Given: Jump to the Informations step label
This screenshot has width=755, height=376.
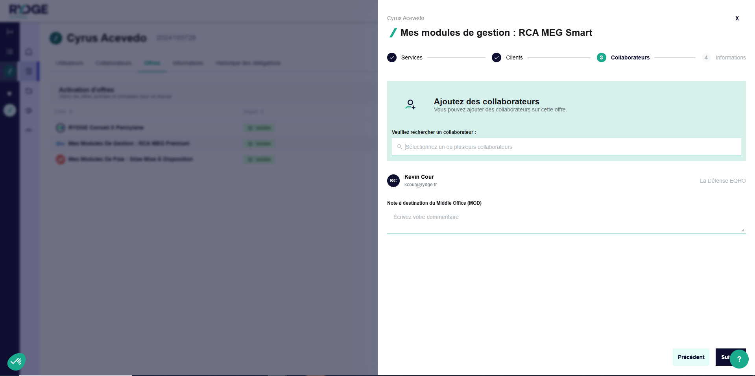Looking at the screenshot, I should click(x=730, y=57).
